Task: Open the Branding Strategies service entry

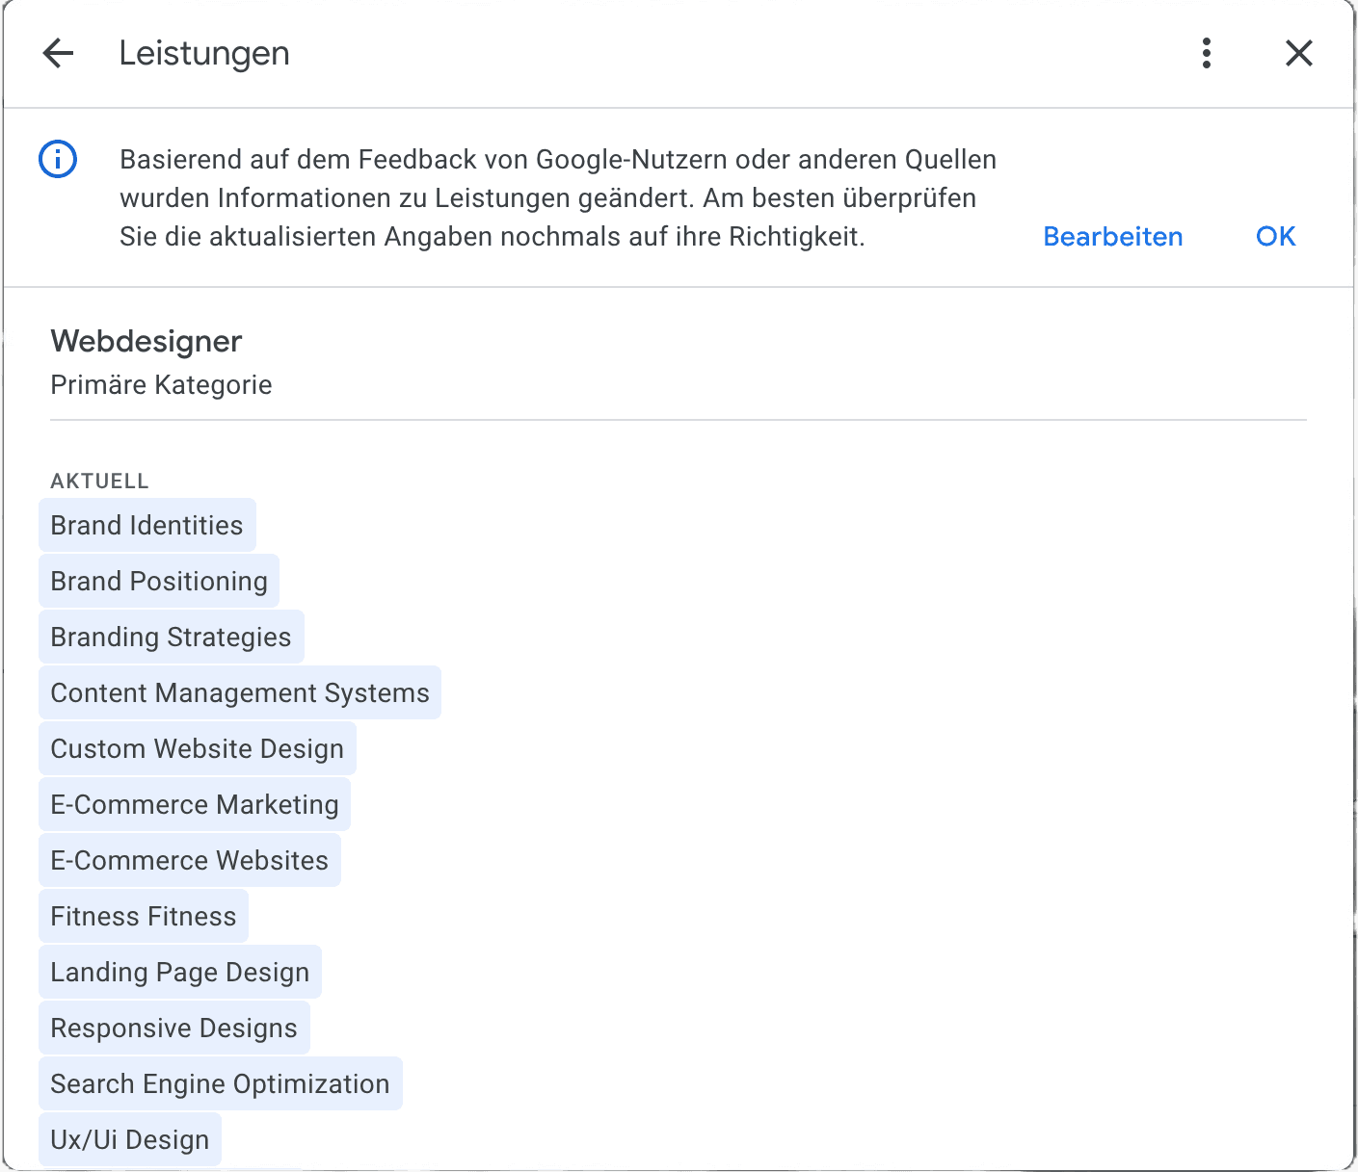Action: [x=171, y=637]
